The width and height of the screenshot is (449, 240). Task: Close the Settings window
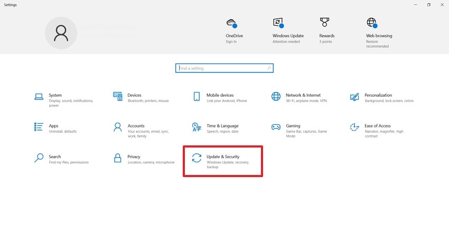(x=442, y=5)
